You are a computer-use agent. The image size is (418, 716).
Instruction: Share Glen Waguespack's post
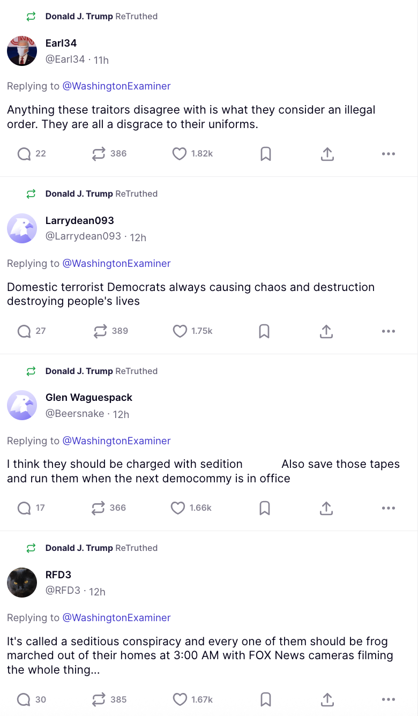point(326,508)
